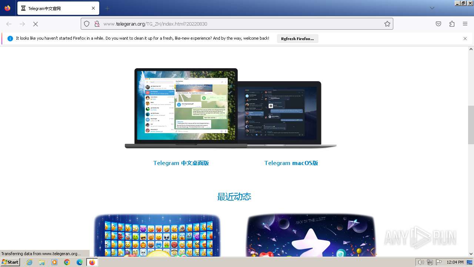Image resolution: width=474 pixels, height=267 pixels.
Task: Click the desktop laptop screenshot image
Action: point(186,108)
